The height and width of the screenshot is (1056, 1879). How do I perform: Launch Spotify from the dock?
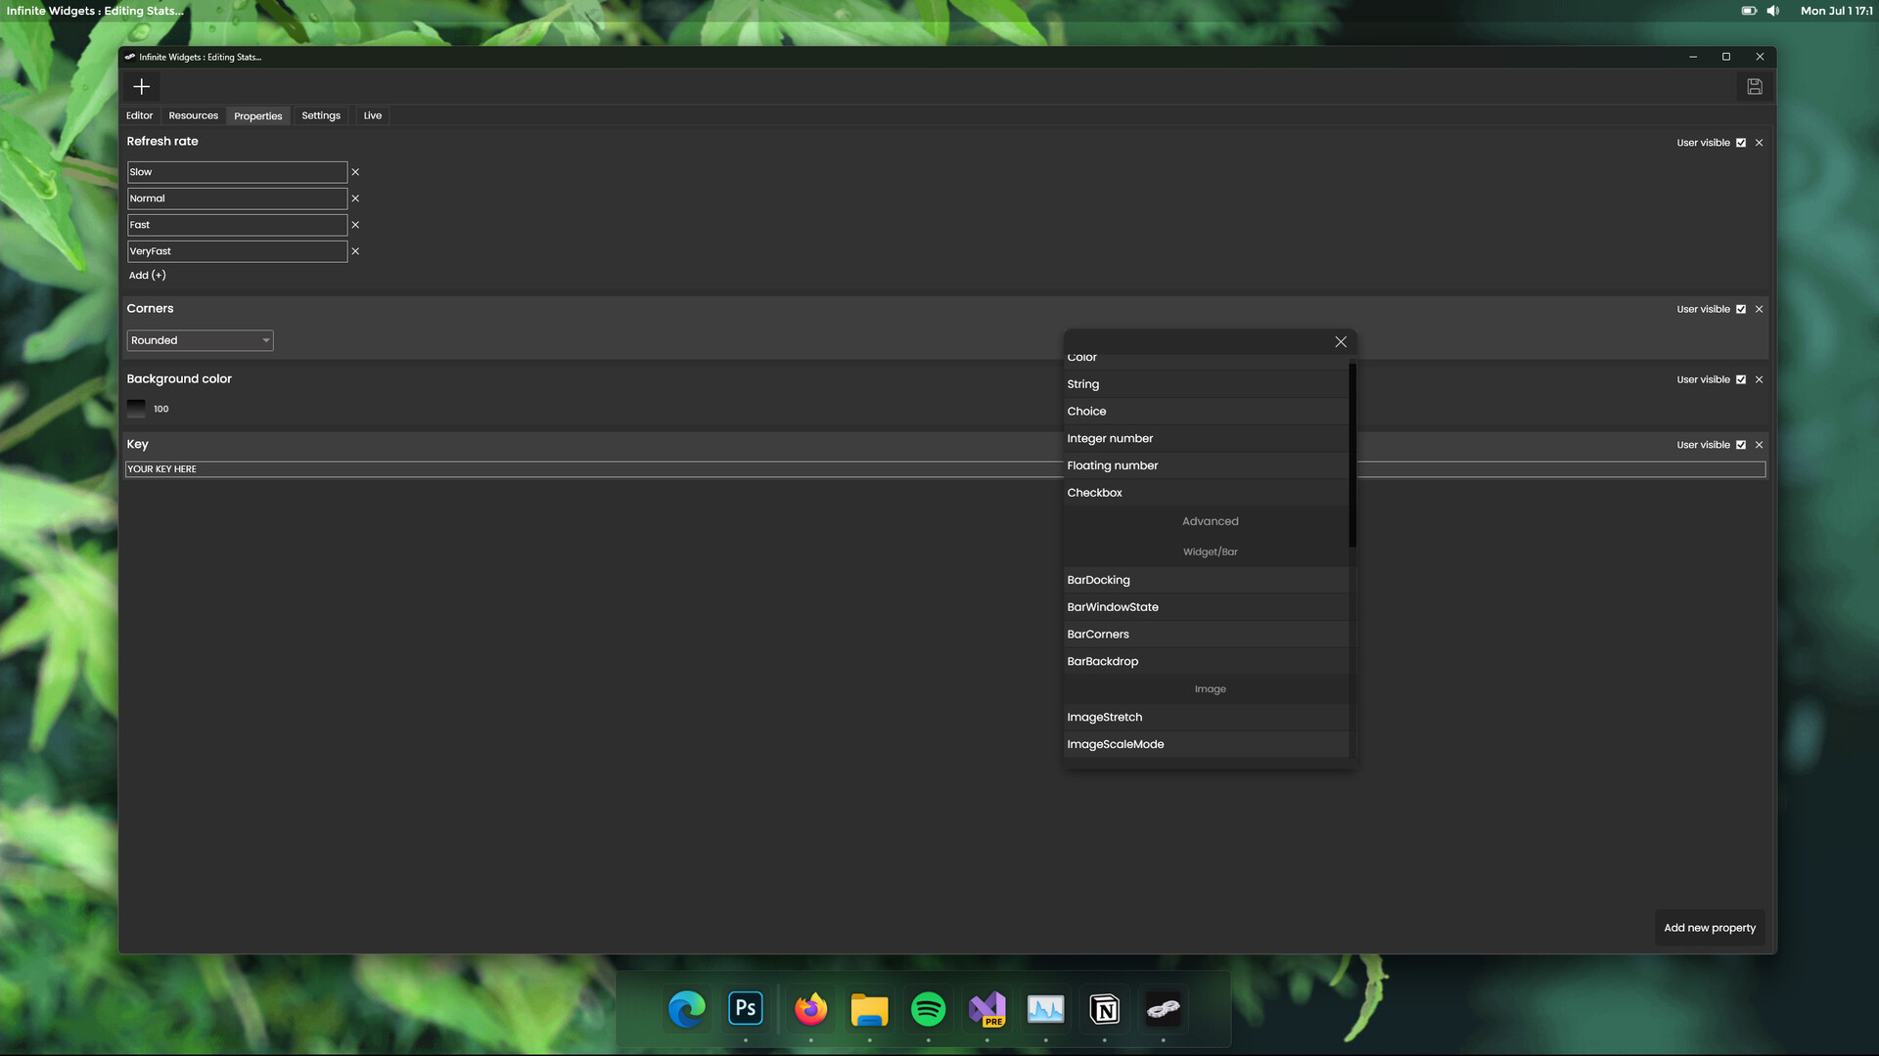click(928, 1009)
